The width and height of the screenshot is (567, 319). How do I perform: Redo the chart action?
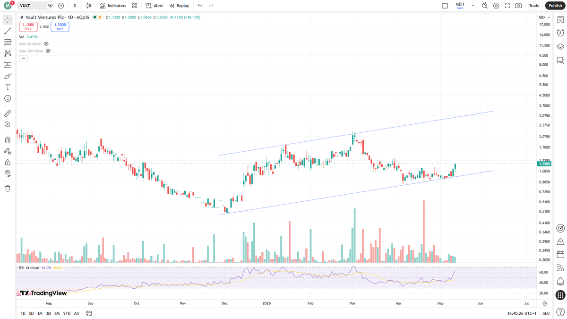point(211,6)
